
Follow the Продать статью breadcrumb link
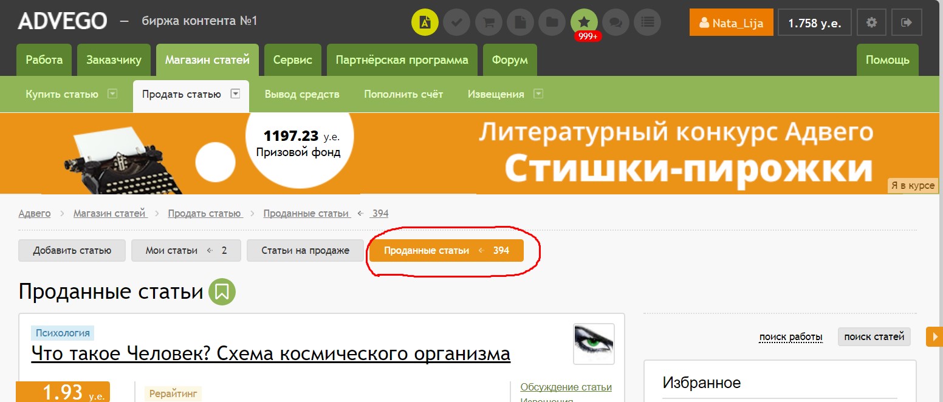point(205,213)
